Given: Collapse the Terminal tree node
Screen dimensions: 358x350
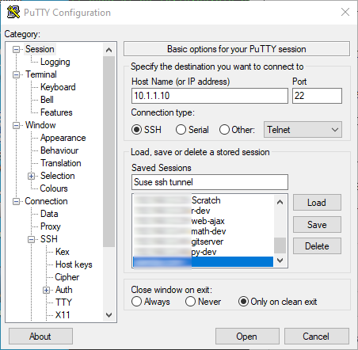Looking at the screenshot, I should 16,74.
